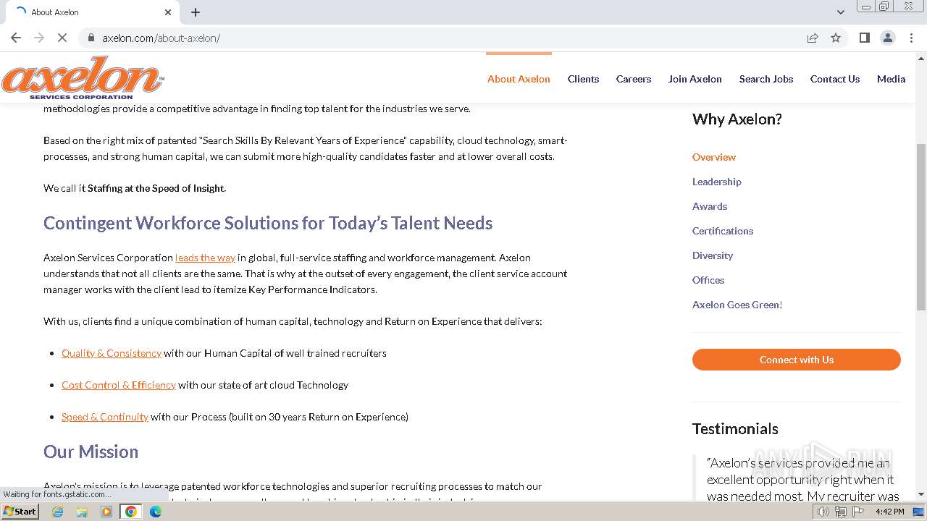This screenshot has width=927, height=521.
Task: Open the Chrome profile avatar
Action: [x=887, y=38]
